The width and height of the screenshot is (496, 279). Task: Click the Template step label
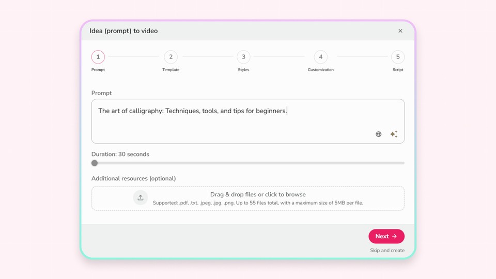tap(171, 70)
